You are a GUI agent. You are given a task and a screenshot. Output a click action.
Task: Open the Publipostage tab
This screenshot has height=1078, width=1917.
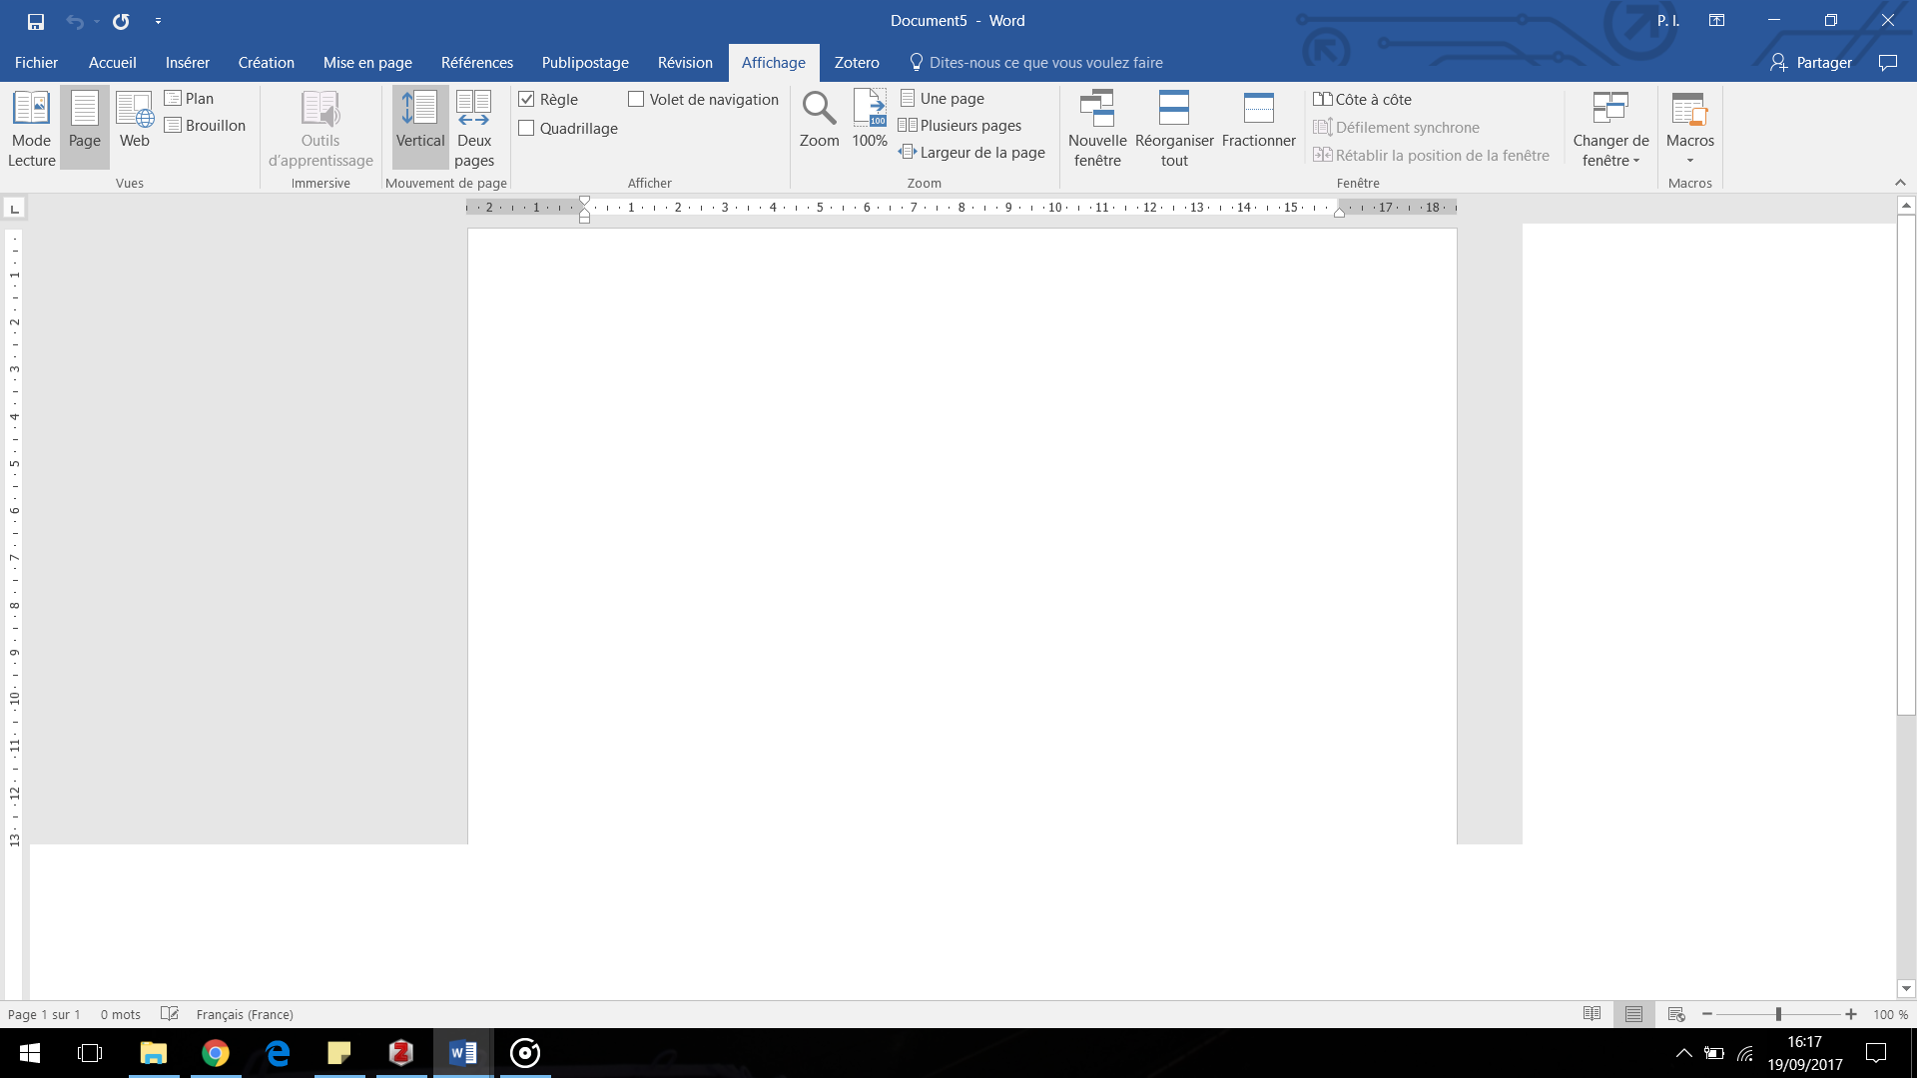coord(585,62)
